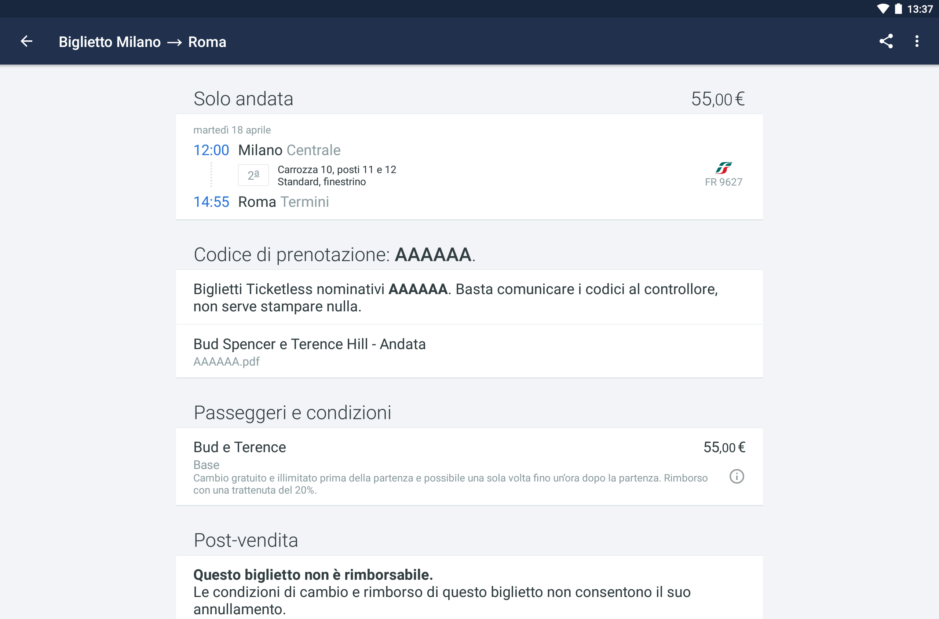Screen dimensions: 939x619
Task: Select the Carrozza 10 seat details
Action: pos(337,175)
